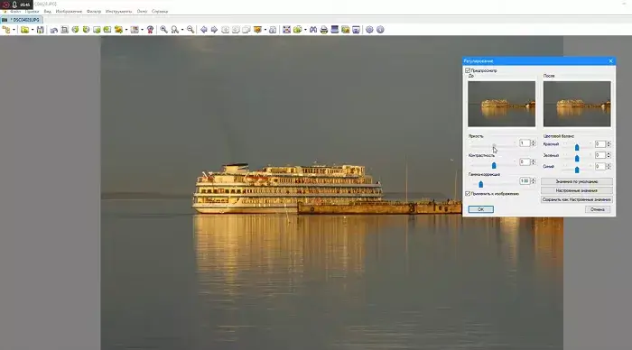
Task: Open the Окно menu
Action: 142,12
